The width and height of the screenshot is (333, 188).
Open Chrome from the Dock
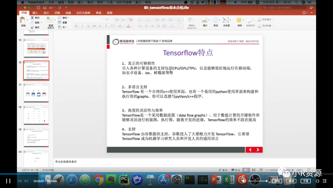(x=98, y=180)
